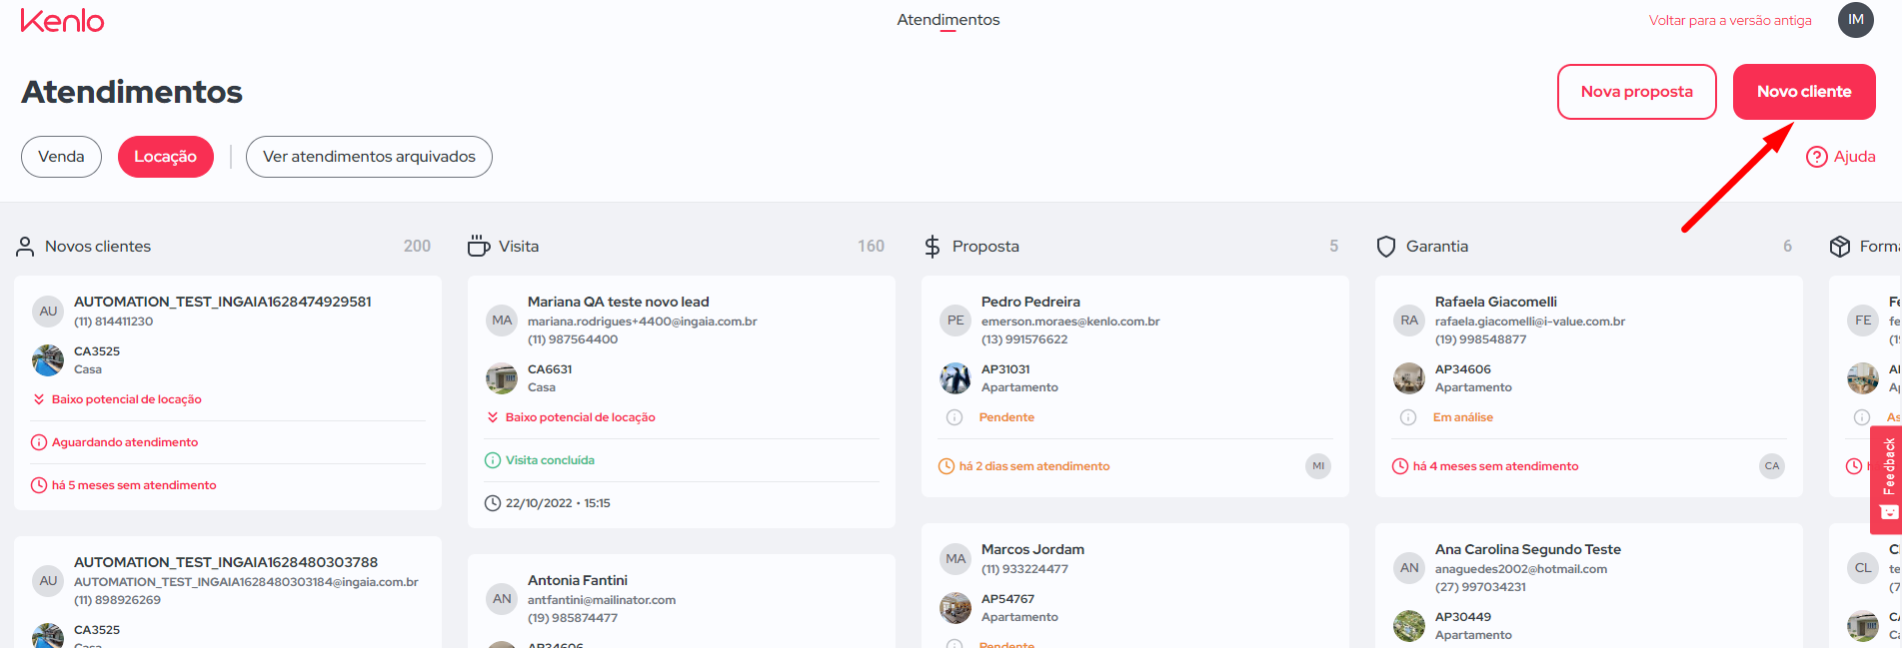
Task: Click the info icon beside Em análise
Action: click(1408, 417)
